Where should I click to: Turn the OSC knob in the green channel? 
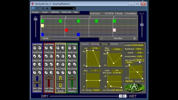(x=75, y=64)
